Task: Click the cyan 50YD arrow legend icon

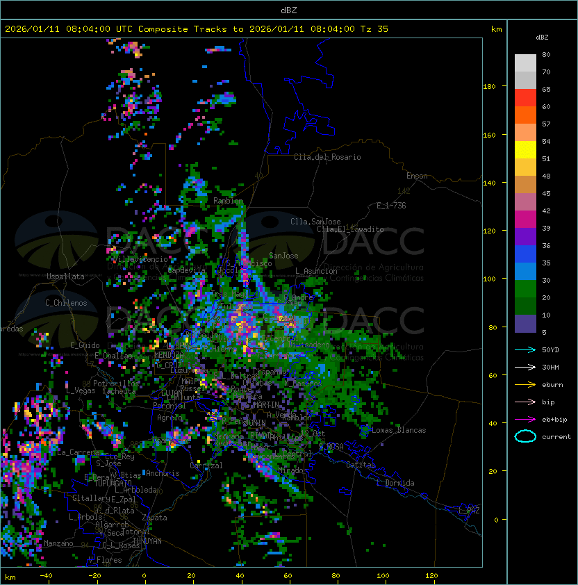Action: 525,350
